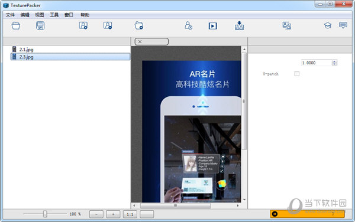Add smart folder icon in toolbar
Image resolution: width=355 pixels, height=222 pixels.
tap(139, 25)
